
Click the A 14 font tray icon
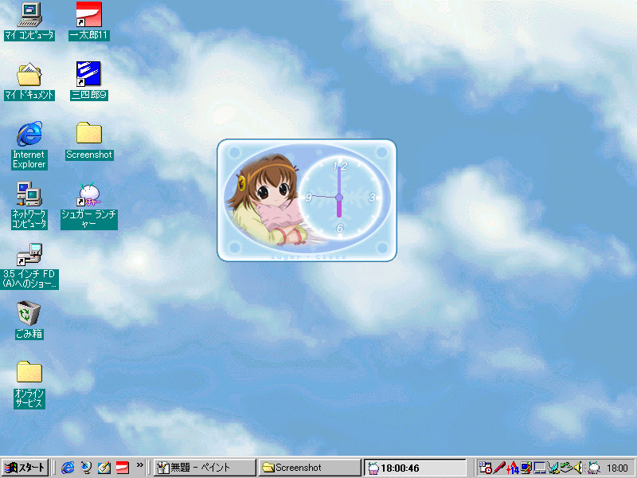coord(513,468)
